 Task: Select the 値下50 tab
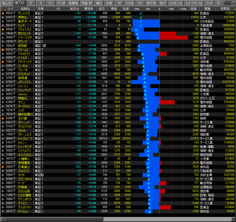(x=19, y=3)
